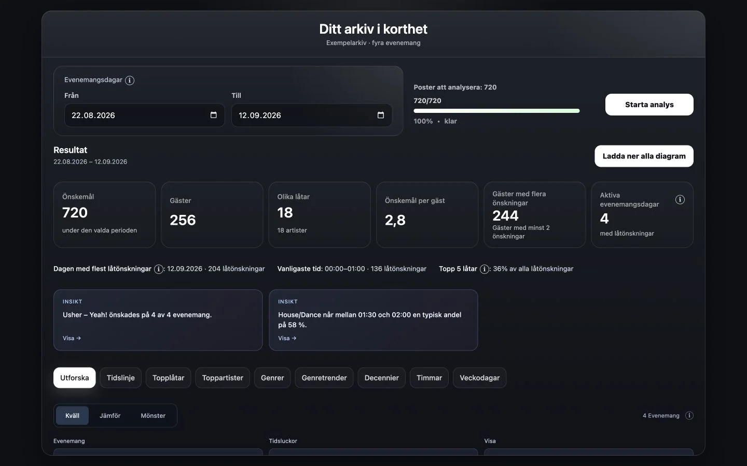Open calendar picker icon in Till field
Image resolution: width=747 pixels, height=466 pixels.
coord(380,115)
